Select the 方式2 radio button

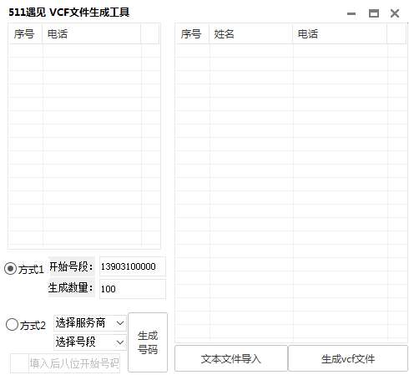click(x=12, y=325)
